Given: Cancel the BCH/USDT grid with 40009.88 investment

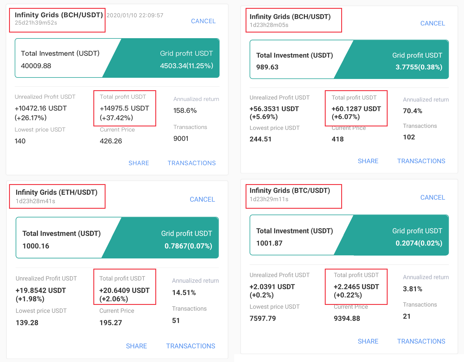Looking at the screenshot, I should [x=203, y=21].
